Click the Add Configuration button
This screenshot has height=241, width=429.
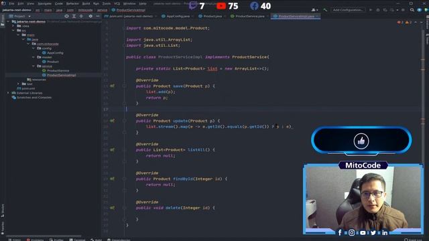[348, 10]
